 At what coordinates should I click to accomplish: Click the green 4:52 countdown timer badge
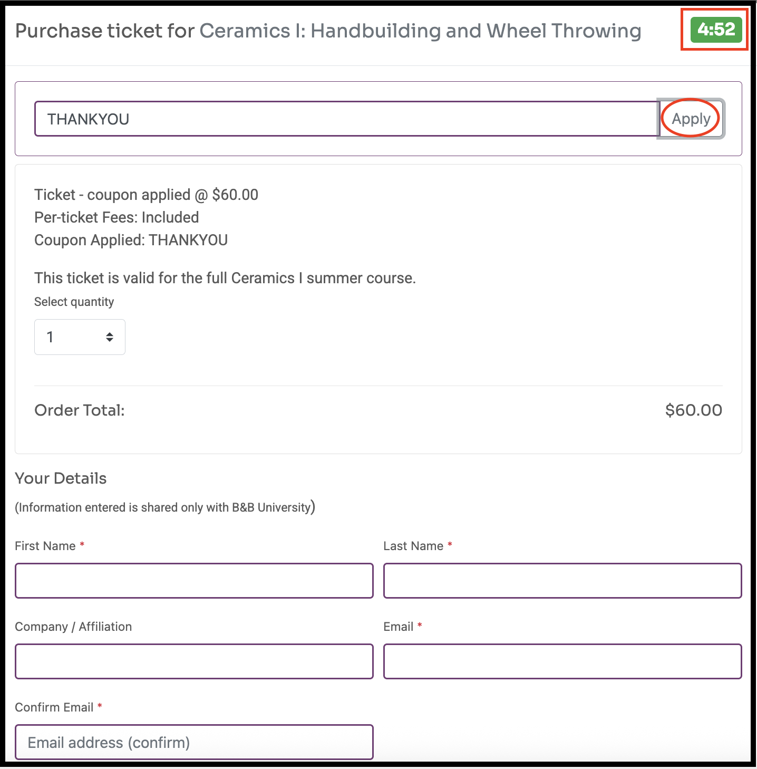pos(716,30)
